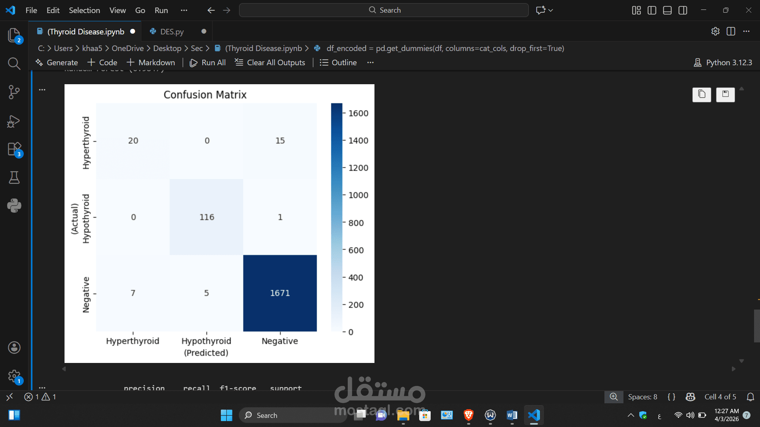Open the Python 3.12.3 kernel picker

(723, 62)
